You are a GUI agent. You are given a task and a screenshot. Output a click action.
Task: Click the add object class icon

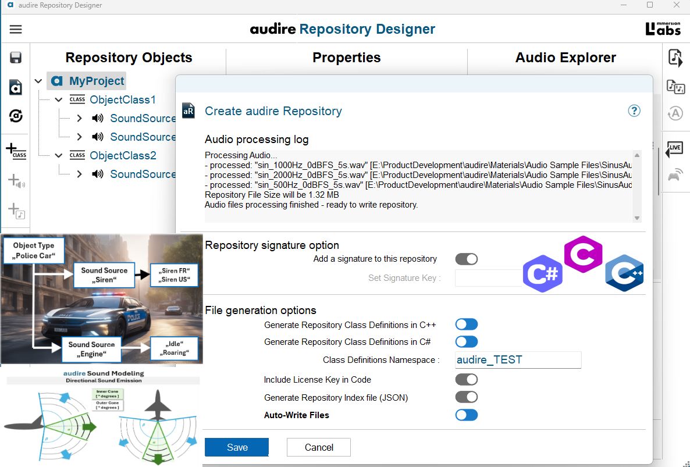point(16,151)
